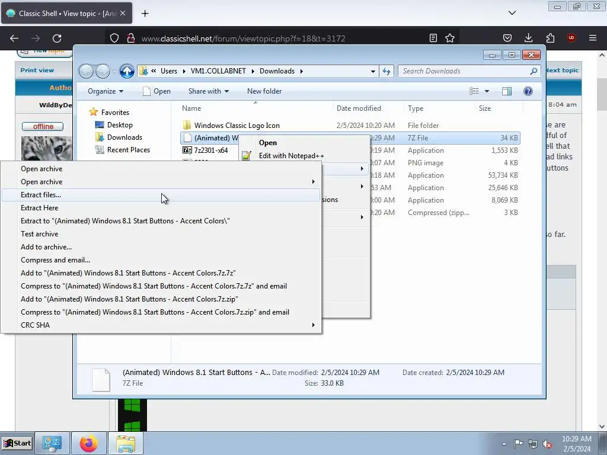Click Explorer's Back navigation button
This screenshot has width=607, height=455.
[x=87, y=71]
